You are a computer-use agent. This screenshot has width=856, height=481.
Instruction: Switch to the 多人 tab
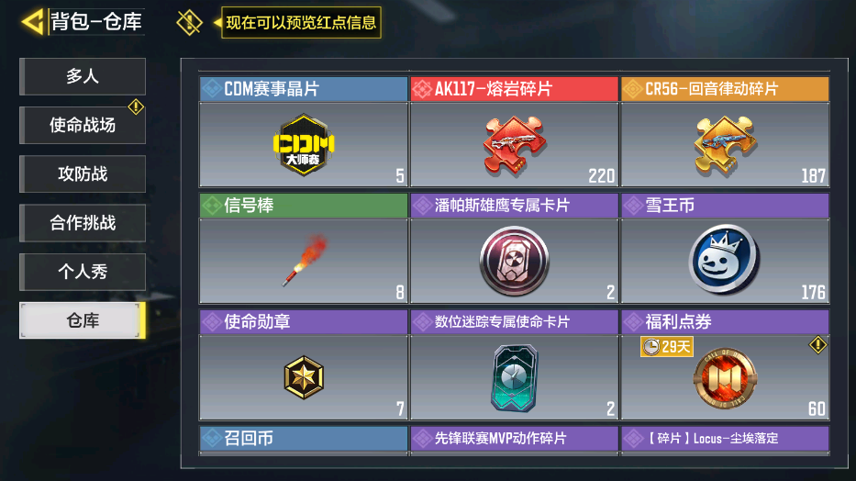[83, 76]
